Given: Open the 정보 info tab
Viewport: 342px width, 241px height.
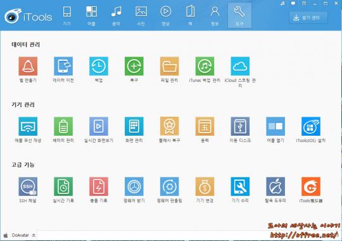Looking at the screenshot, I should pos(215,15).
